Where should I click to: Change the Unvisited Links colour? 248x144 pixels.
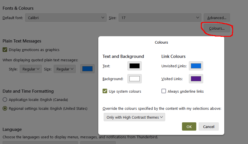pyautogui.click(x=196, y=66)
